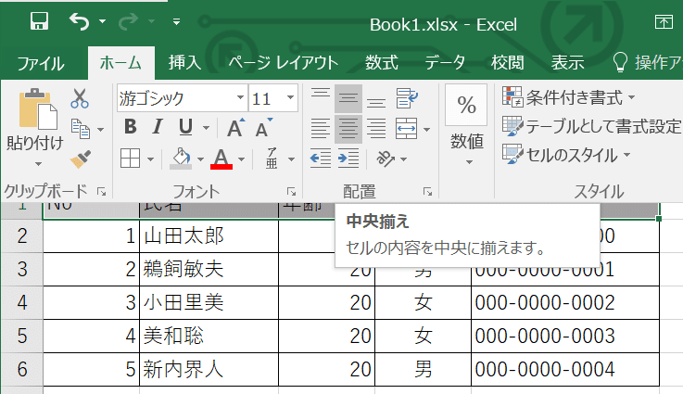Switch to the 挿入 tab
Viewport: 683px width, 394px height.
tap(185, 63)
